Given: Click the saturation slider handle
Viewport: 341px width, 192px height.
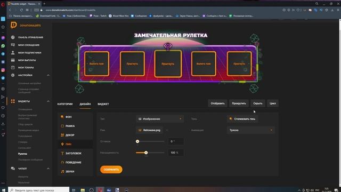Looking at the screenshot, I should tap(146, 153).
